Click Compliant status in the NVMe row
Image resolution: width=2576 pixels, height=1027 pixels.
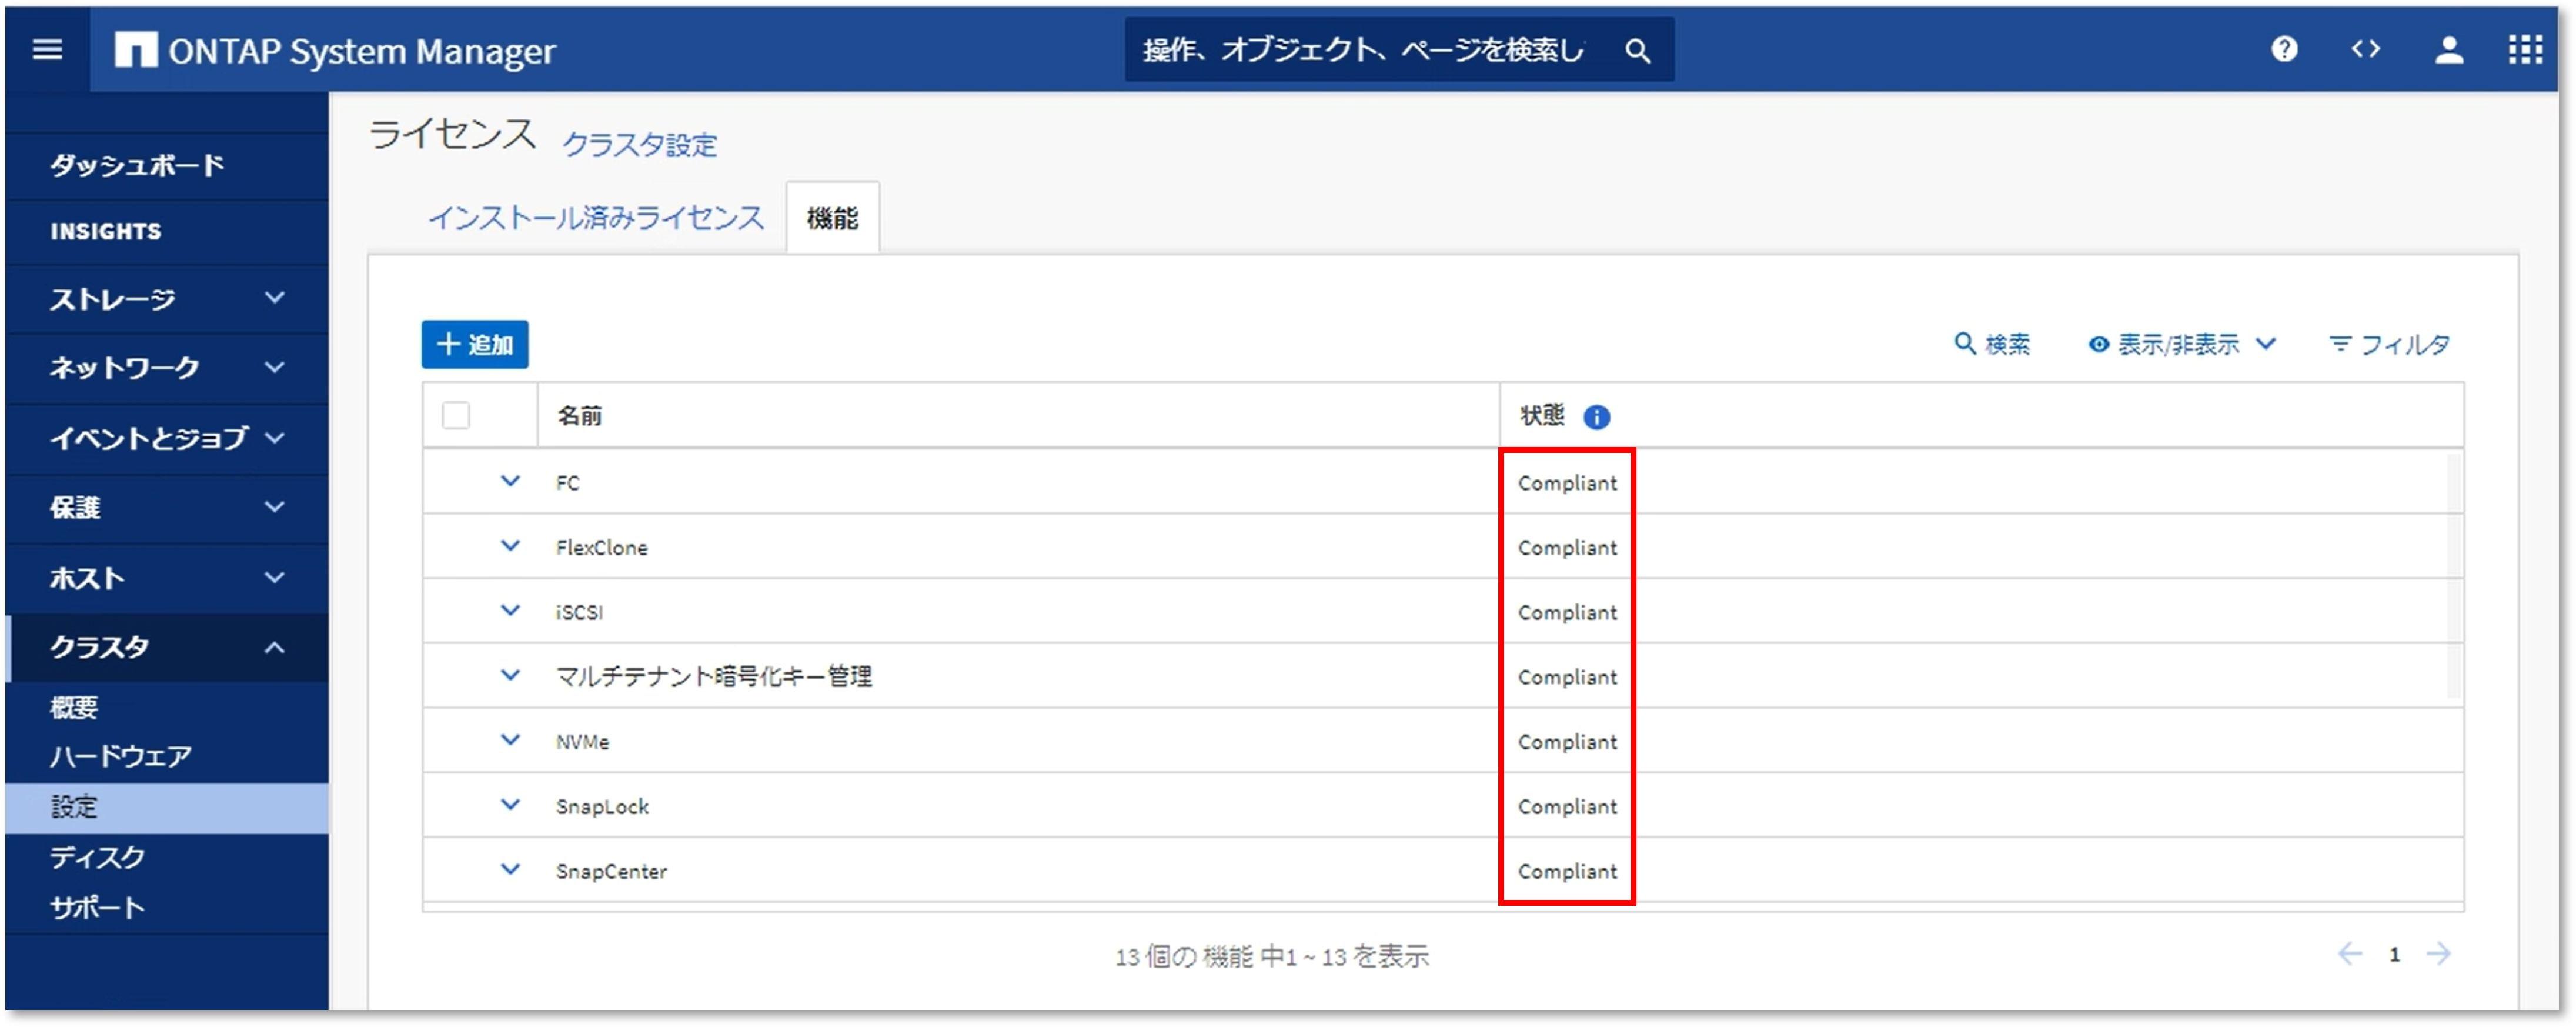(1567, 742)
